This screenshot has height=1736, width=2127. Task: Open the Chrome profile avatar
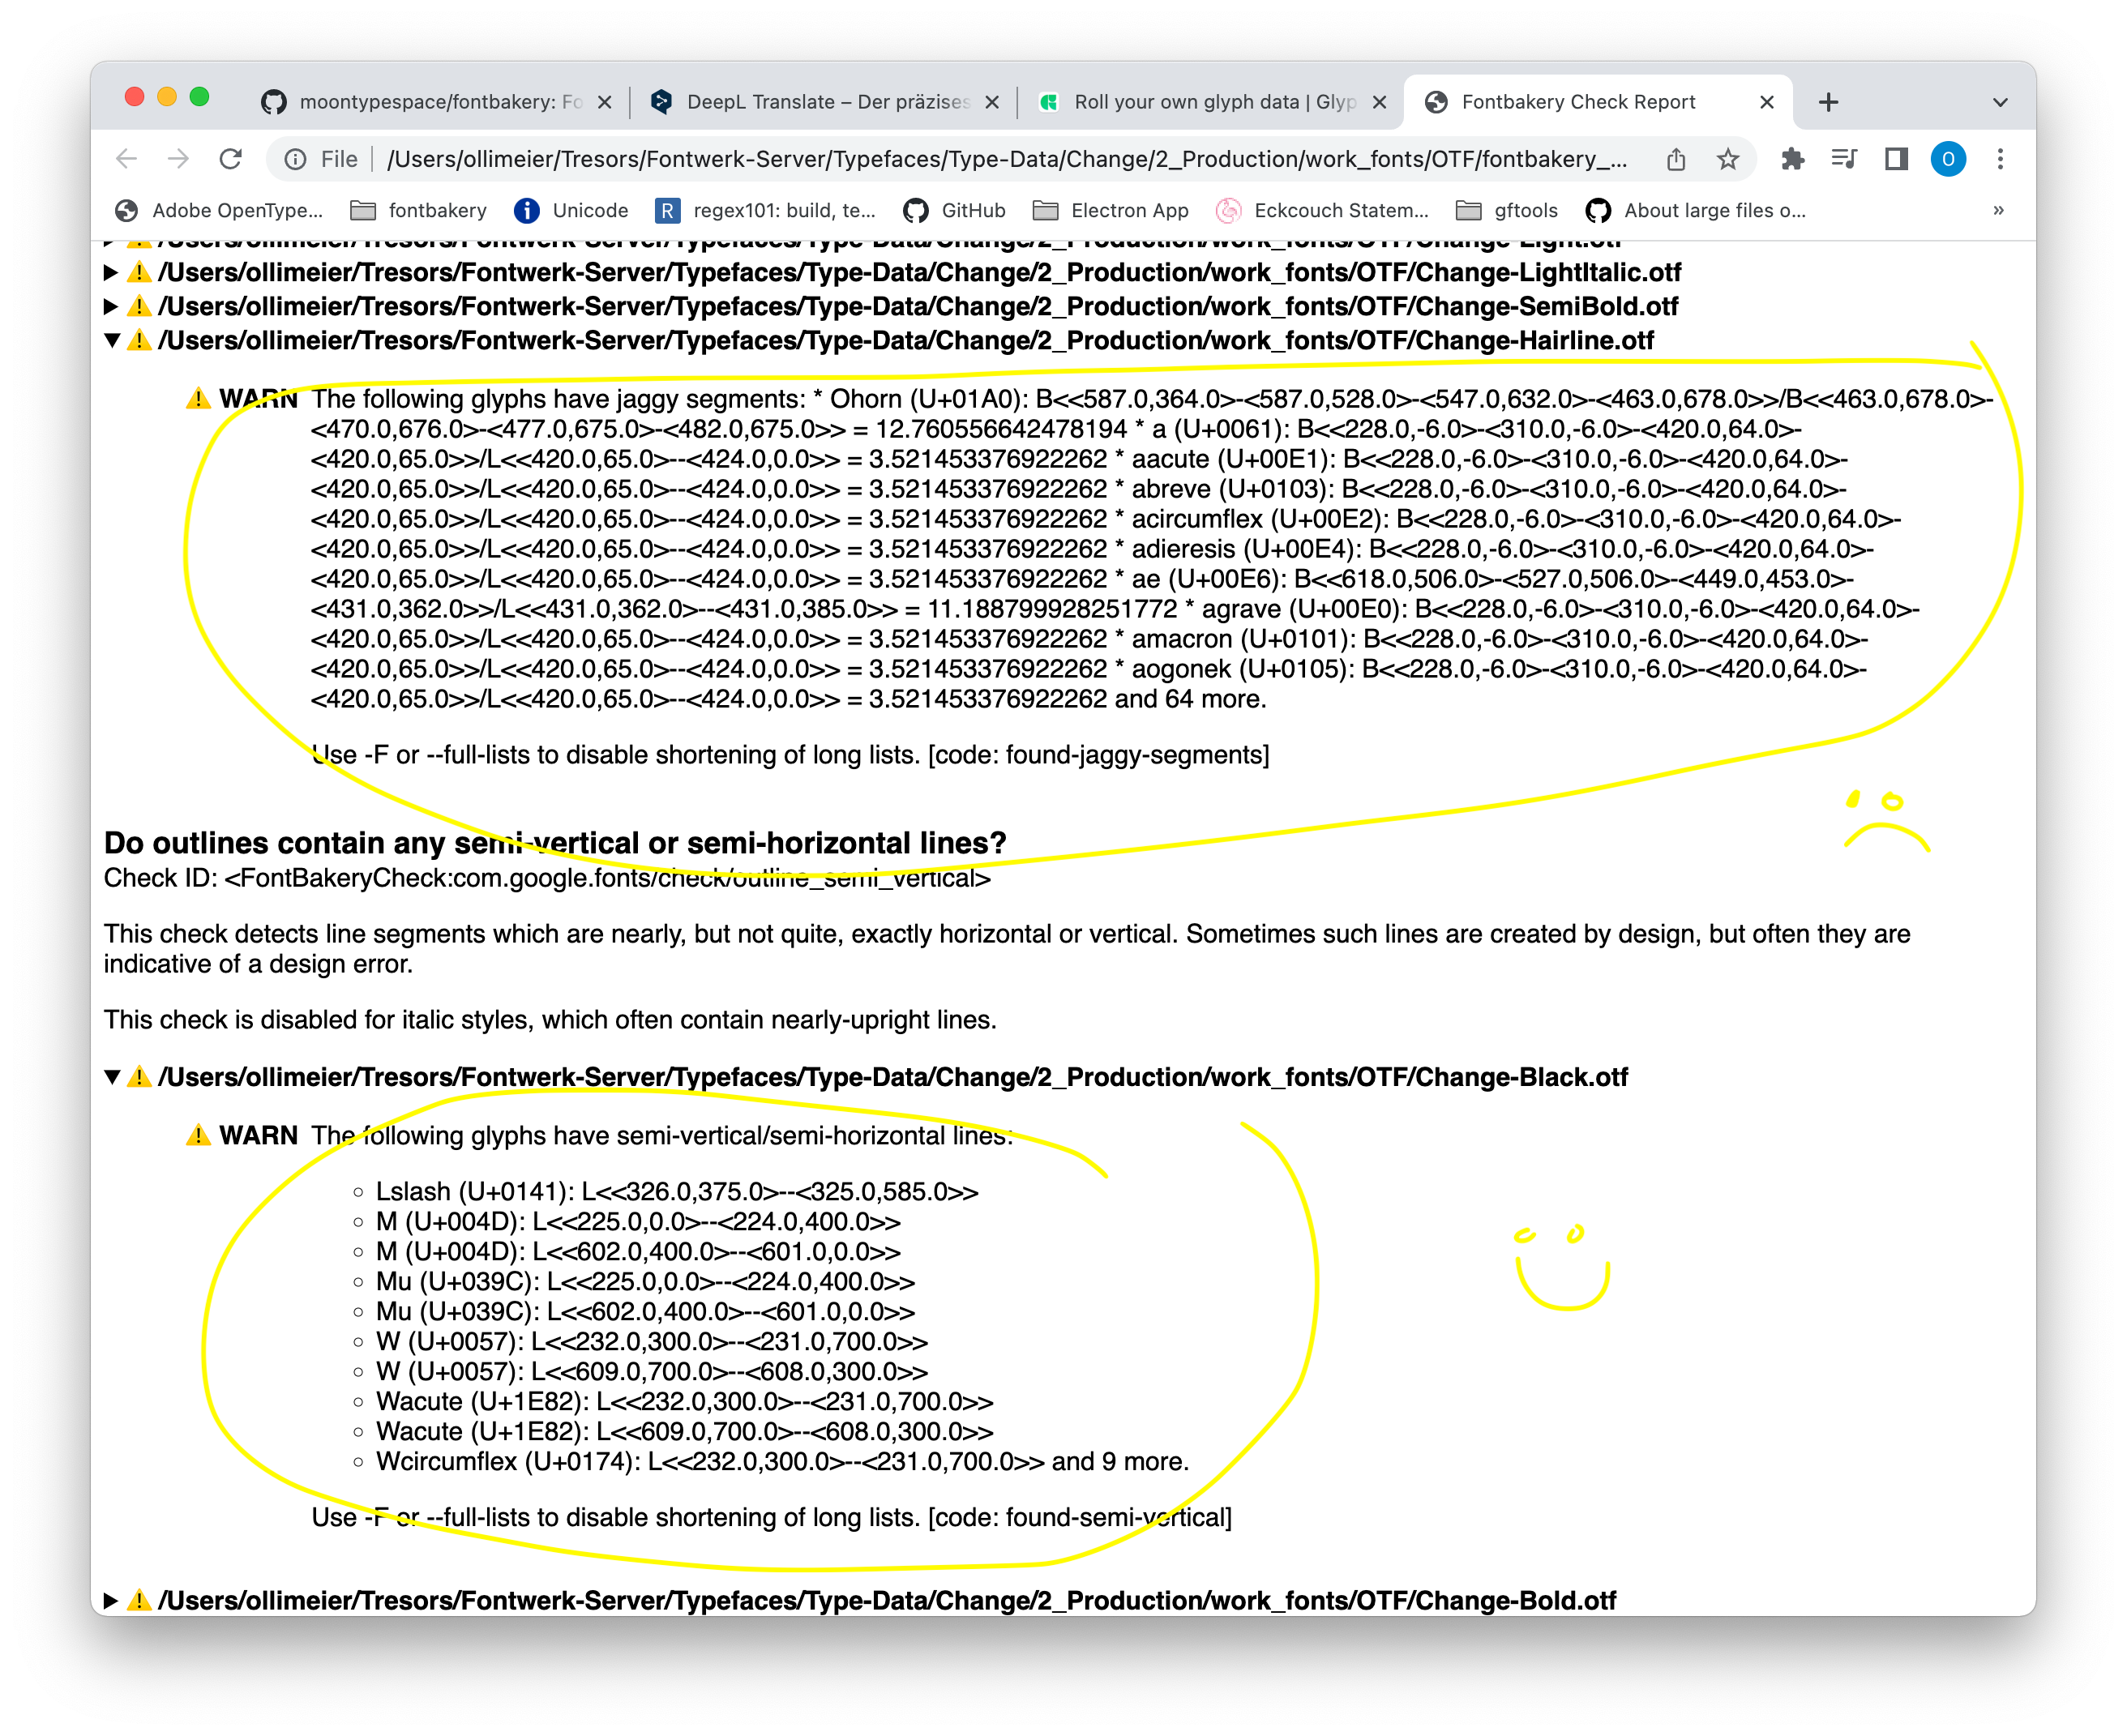pos(1948,158)
